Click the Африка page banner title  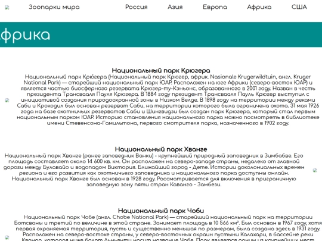pyautogui.click(x=24, y=35)
